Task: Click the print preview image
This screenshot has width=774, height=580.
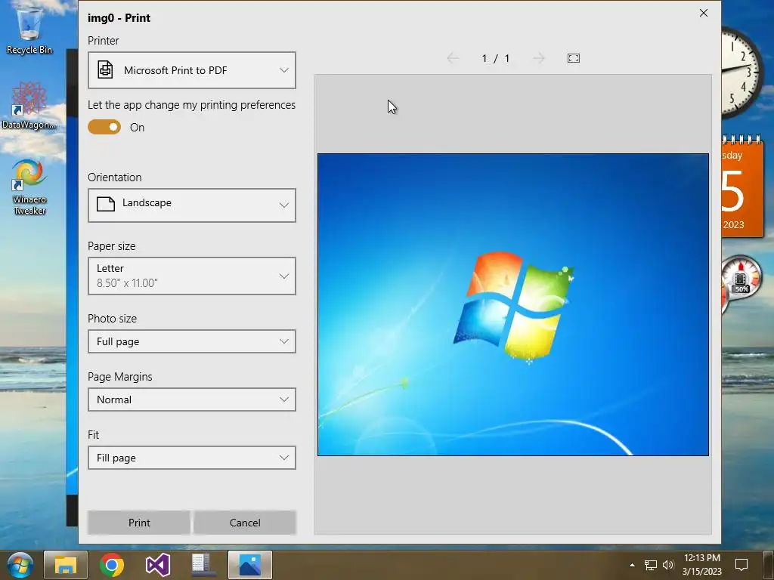Action: (x=513, y=304)
